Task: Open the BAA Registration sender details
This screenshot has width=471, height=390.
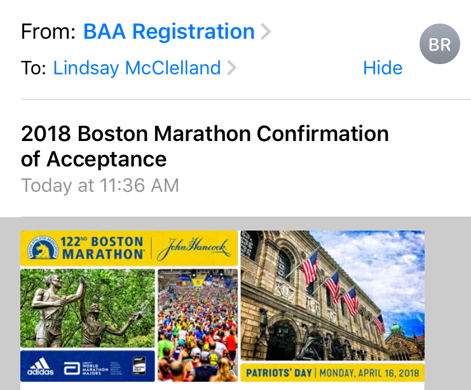Action: 168,32
